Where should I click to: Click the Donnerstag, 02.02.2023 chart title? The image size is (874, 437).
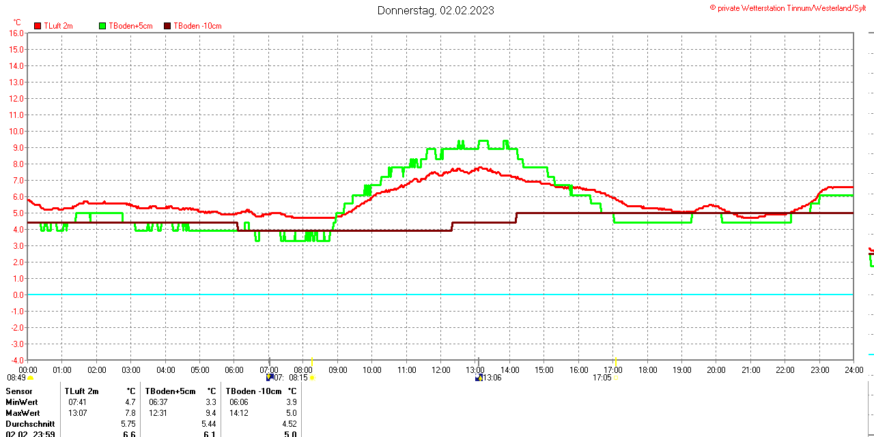(436, 10)
